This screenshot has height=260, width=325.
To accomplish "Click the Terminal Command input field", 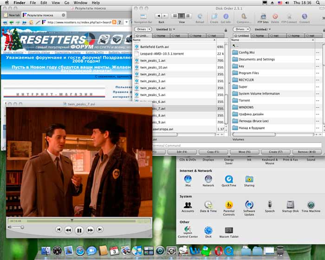I will pyautogui.click(x=237, y=145).
